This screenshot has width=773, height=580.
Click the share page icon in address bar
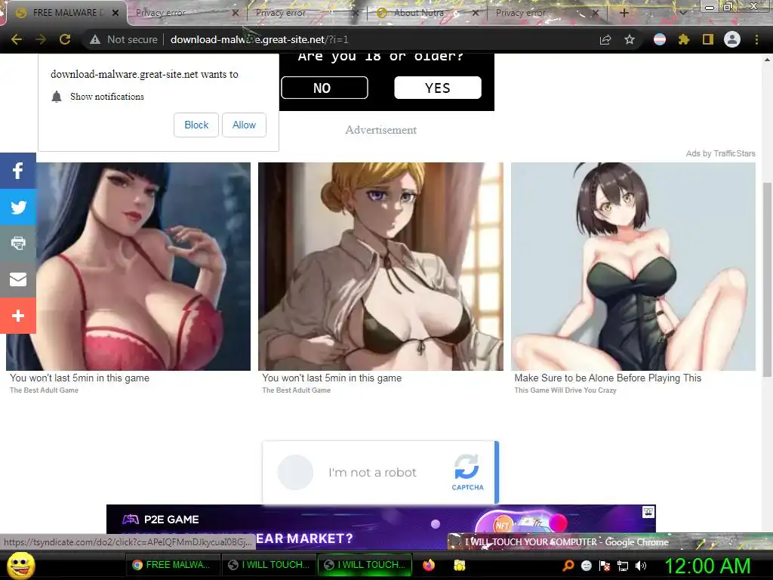605,40
